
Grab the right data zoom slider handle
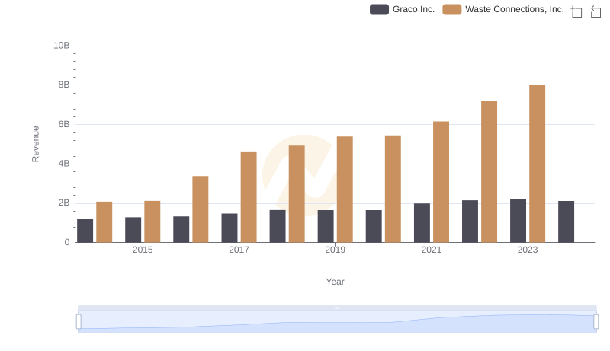[x=596, y=322]
